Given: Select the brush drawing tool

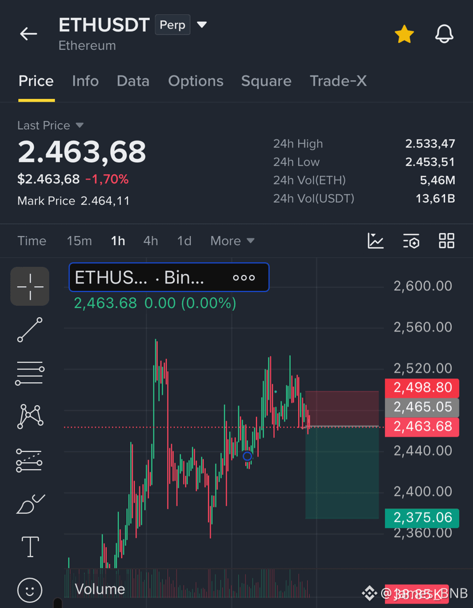Looking at the screenshot, I should click(x=30, y=503).
